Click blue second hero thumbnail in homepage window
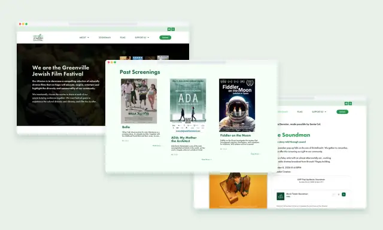This screenshot has height=230, width=383. click(138, 58)
